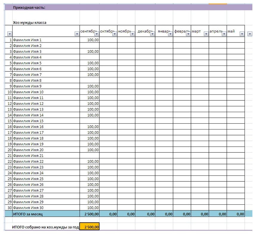The image size is (264, 240).
Task: Open the май column filter dropdown
Action: tap(242, 34)
